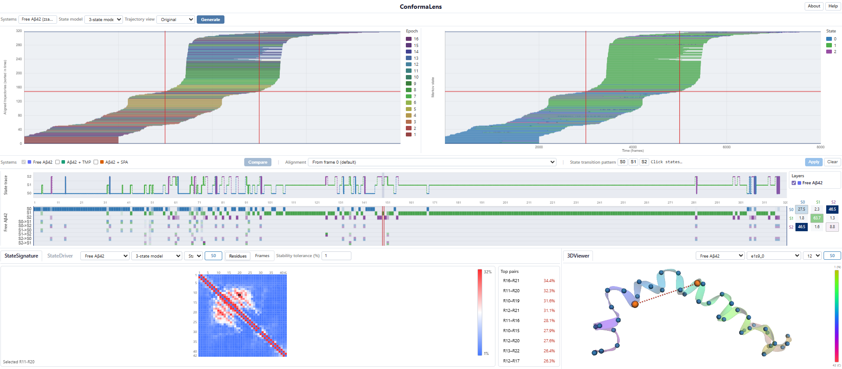Image resolution: width=842 pixels, height=369 pixels.
Task: Click the 46.5 S0-to-S2 matrix cell
Action: click(832, 209)
